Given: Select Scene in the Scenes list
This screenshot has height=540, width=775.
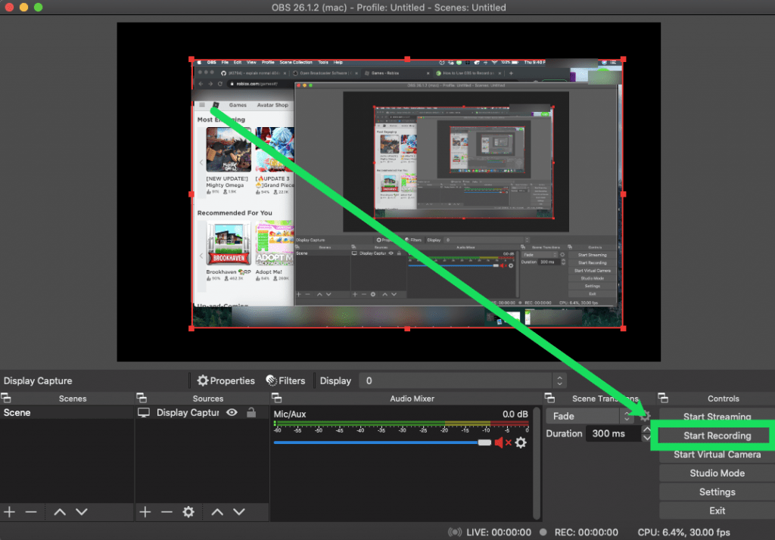Looking at the screenshot, I should (67, 412).
